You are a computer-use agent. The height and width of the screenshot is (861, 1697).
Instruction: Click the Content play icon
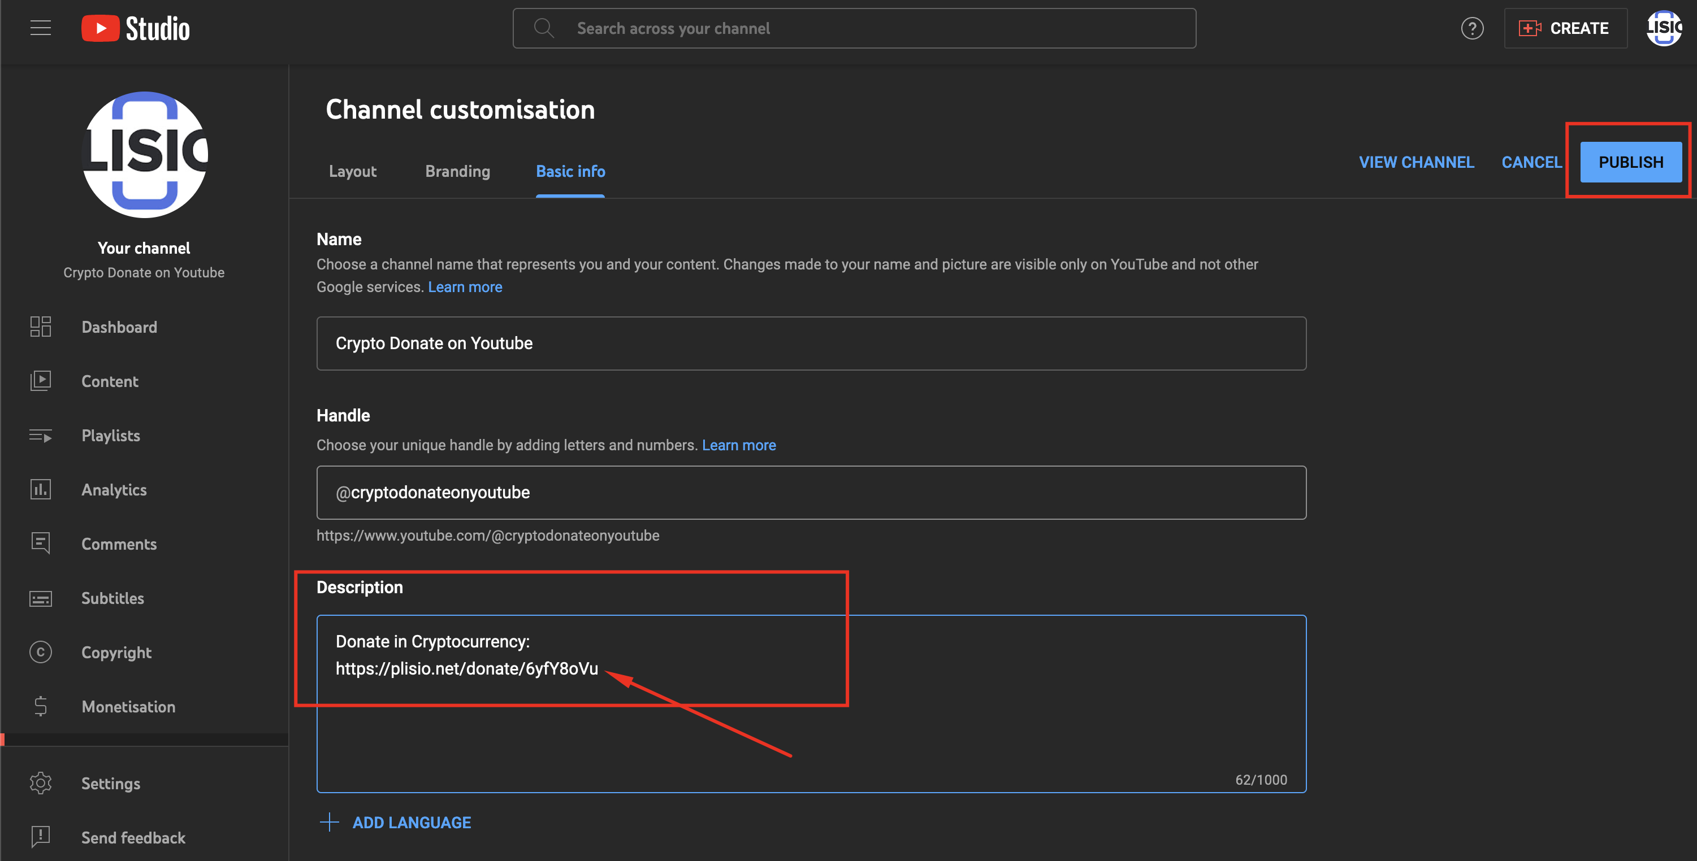pos(40,381)
